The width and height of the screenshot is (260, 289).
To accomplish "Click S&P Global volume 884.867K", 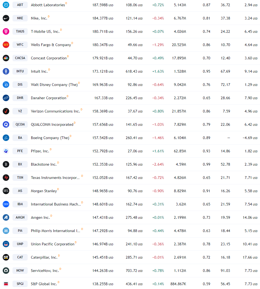I will click(178, 284).
